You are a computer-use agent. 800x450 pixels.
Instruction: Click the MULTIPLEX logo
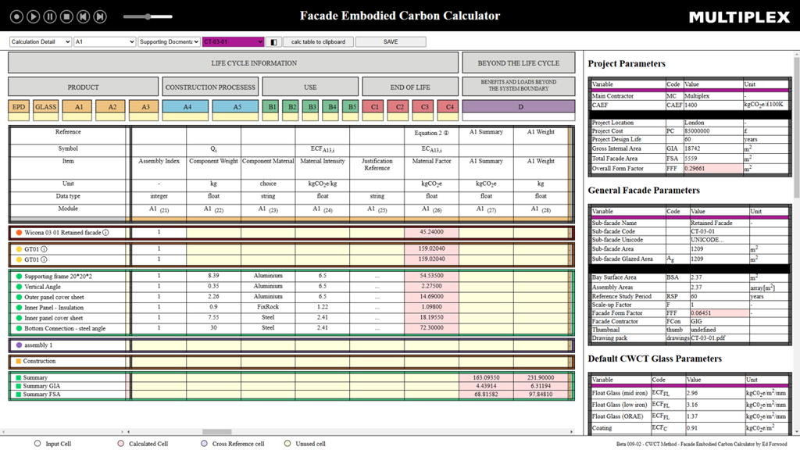point(739,17)
